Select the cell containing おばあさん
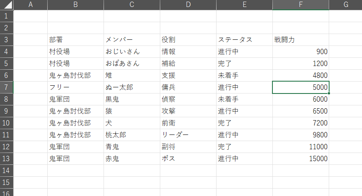The width and height of the screenshot is (362, 196). coord(132,64)
